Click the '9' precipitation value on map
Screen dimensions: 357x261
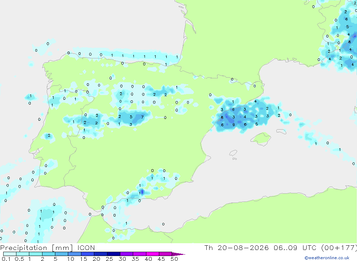233,125
